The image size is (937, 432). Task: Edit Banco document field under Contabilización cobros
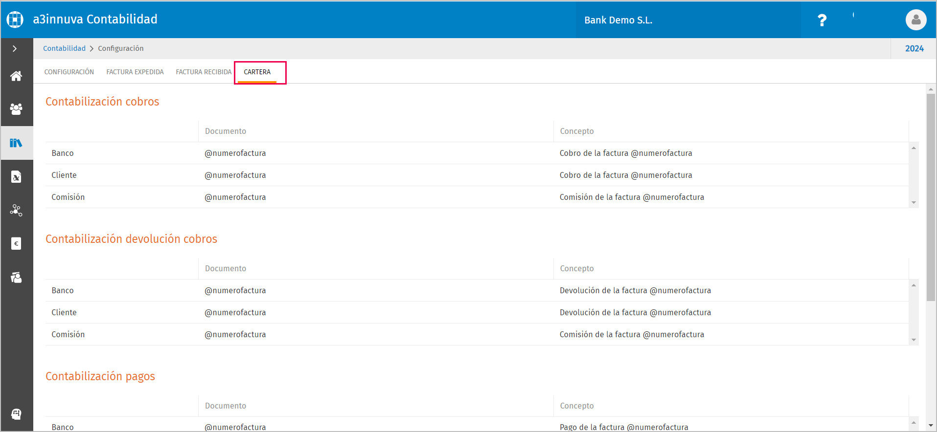coord(376,153)
